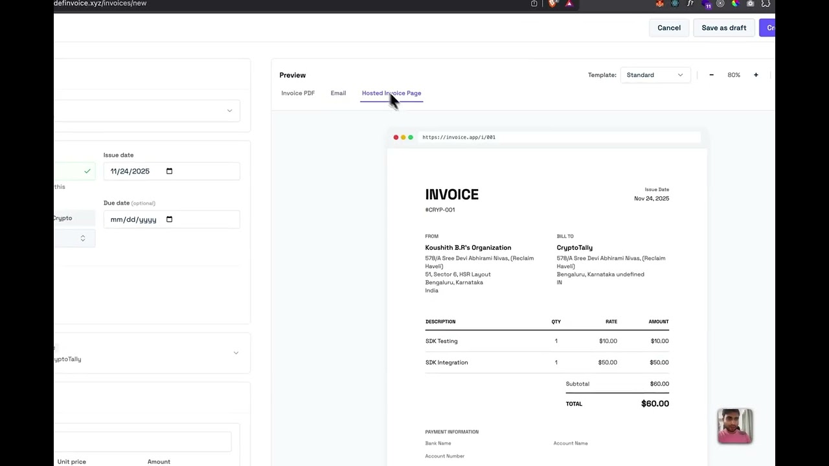The width and height of the screenshot is (829, 466).
Task: Zoom in the preview with plus icon
Action: (x=756, y=75)
